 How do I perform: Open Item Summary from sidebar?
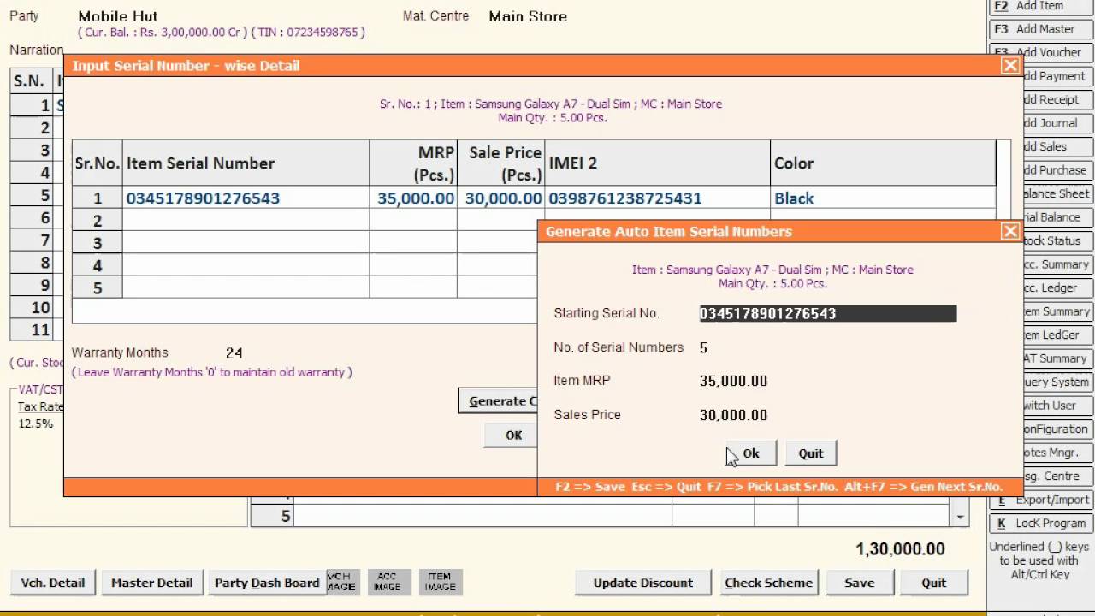[x=1058, y=311]
